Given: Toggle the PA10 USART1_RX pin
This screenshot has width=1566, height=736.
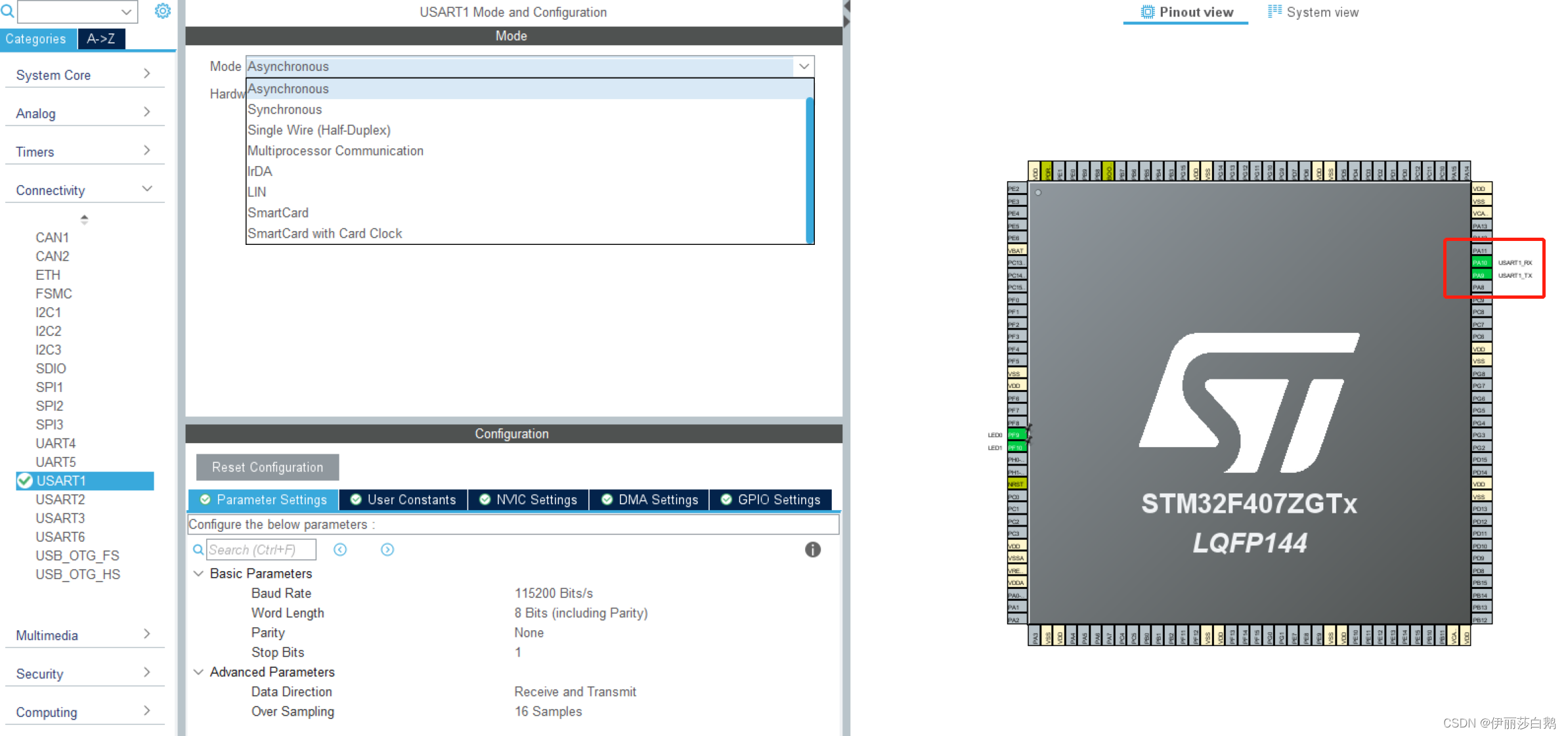Looking at the screenshot, I should click(1481, 262).
